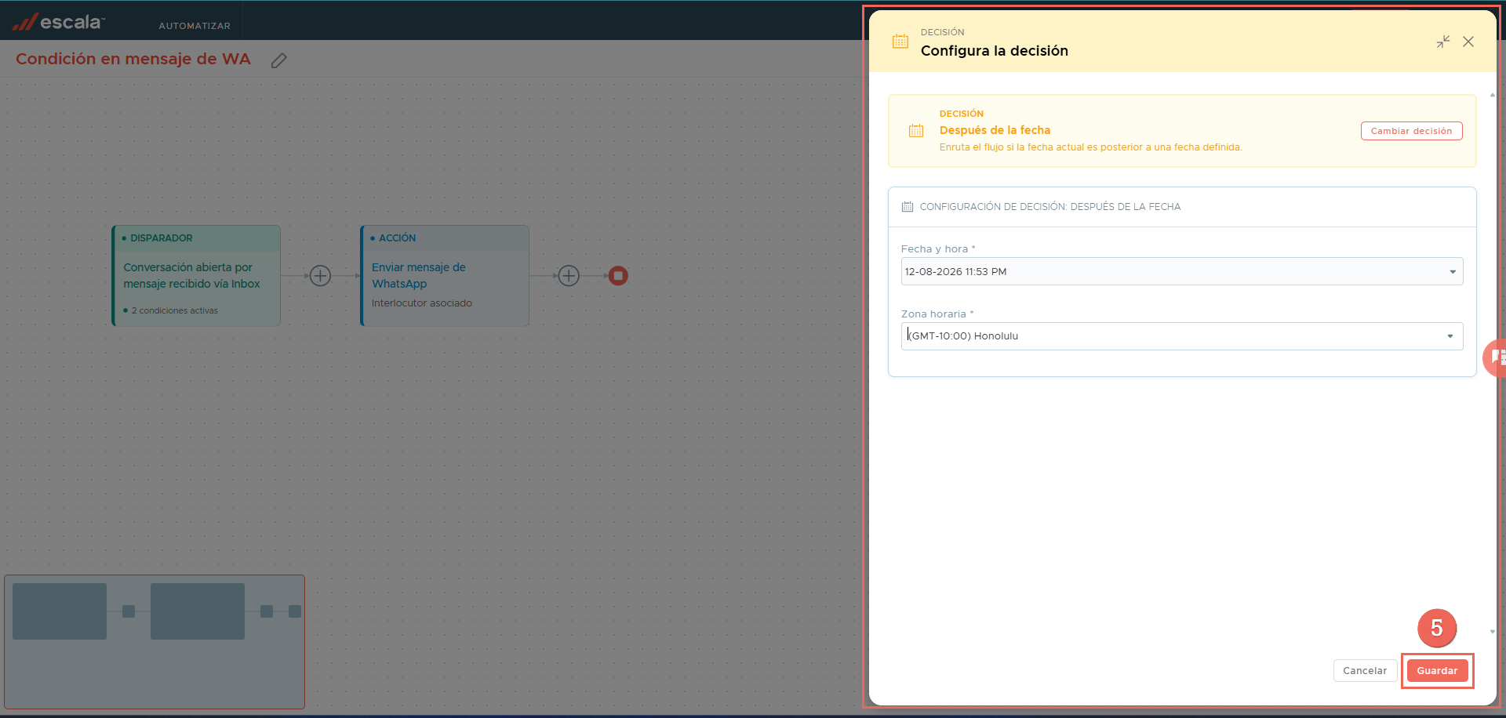This screenshot has height=718, width=1506.
Task: Click the flow minimap thumbnail
Action: coord(155,642)
